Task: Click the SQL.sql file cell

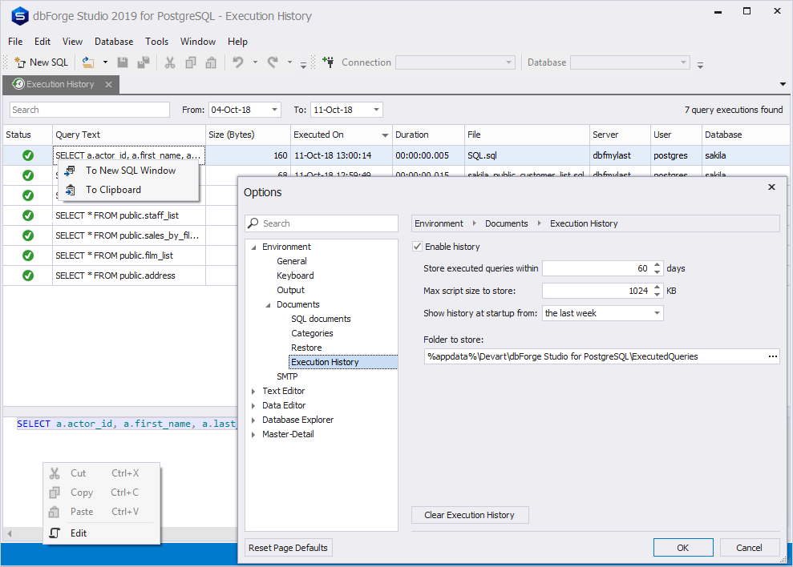Action: point(528,155)
